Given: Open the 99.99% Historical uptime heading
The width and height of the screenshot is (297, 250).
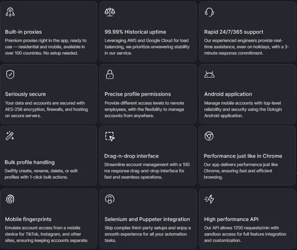Looking at the screenshot, I should point(135,32).
